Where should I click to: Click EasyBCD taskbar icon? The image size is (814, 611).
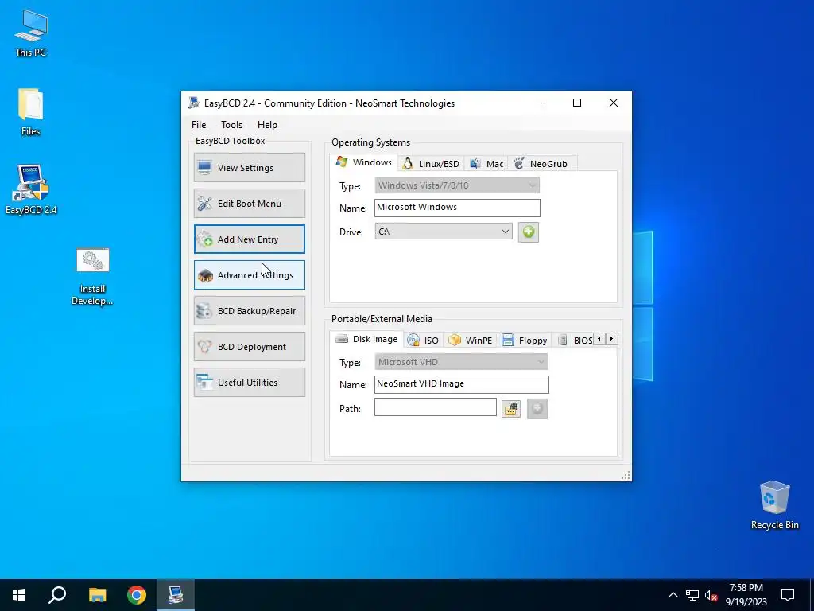176,595
